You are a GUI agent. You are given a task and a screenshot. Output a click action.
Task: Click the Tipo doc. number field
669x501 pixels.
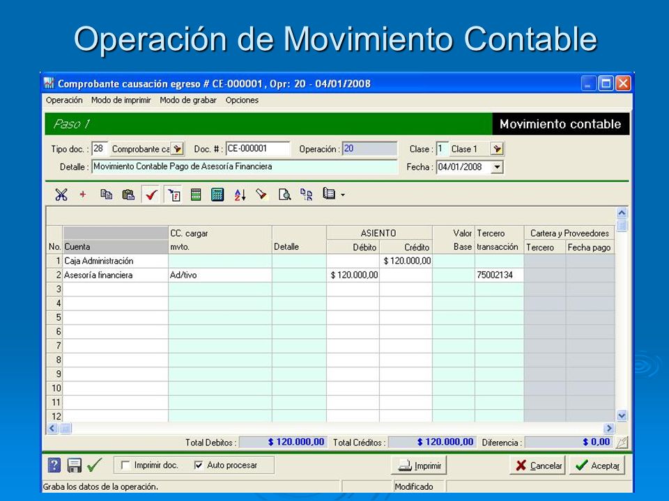tap(100, 149)
